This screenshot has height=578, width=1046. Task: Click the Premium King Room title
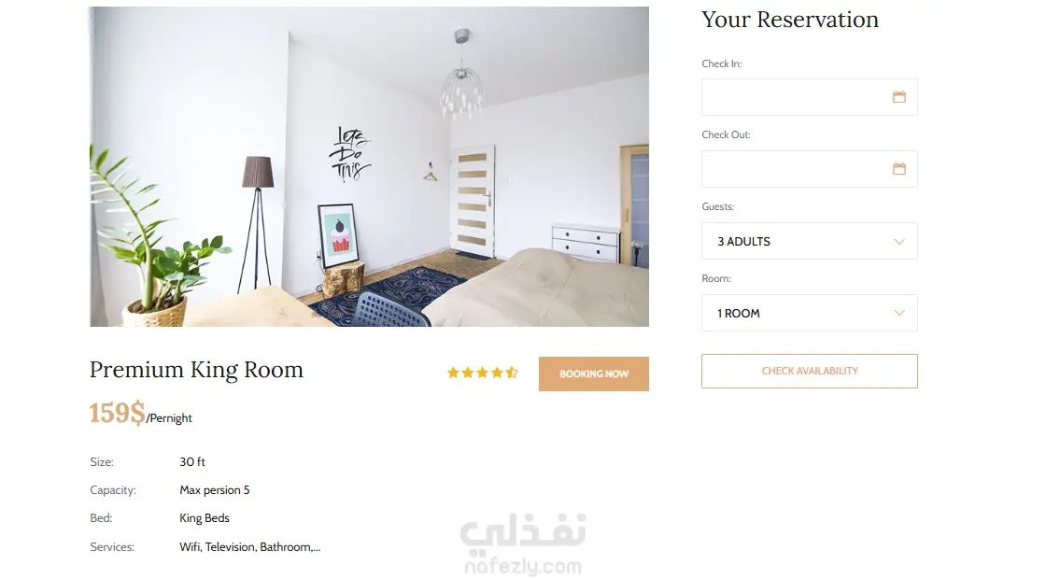pos(196,370)
